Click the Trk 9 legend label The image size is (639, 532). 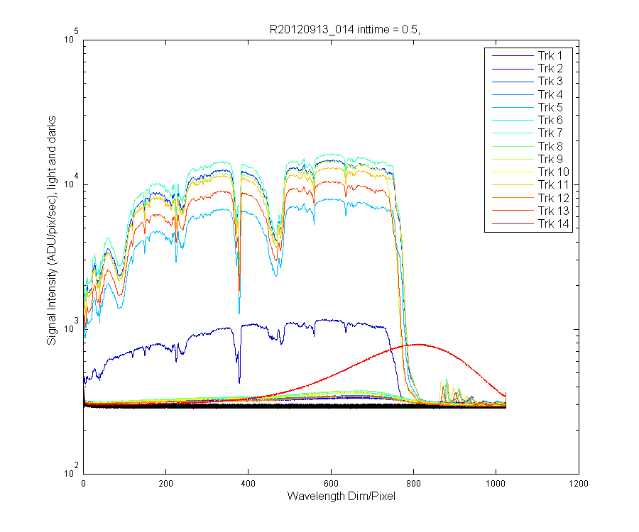click(x=550, y=159)
